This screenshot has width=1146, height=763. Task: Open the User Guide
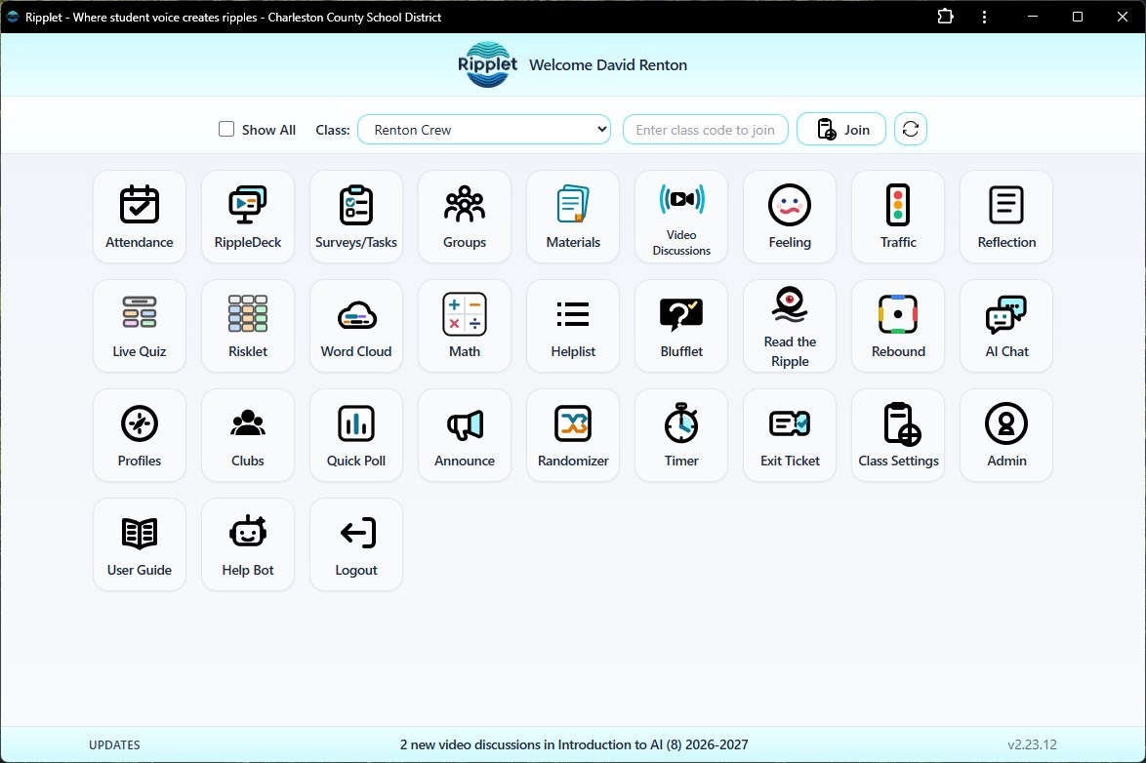pyautogui.click(x=139, y=544)
